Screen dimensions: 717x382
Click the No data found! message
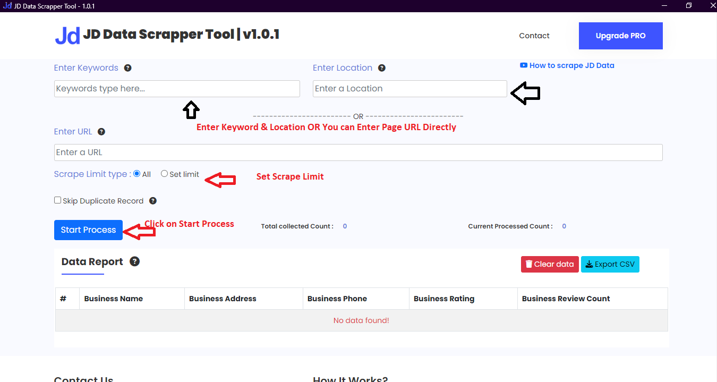[361, 320]
